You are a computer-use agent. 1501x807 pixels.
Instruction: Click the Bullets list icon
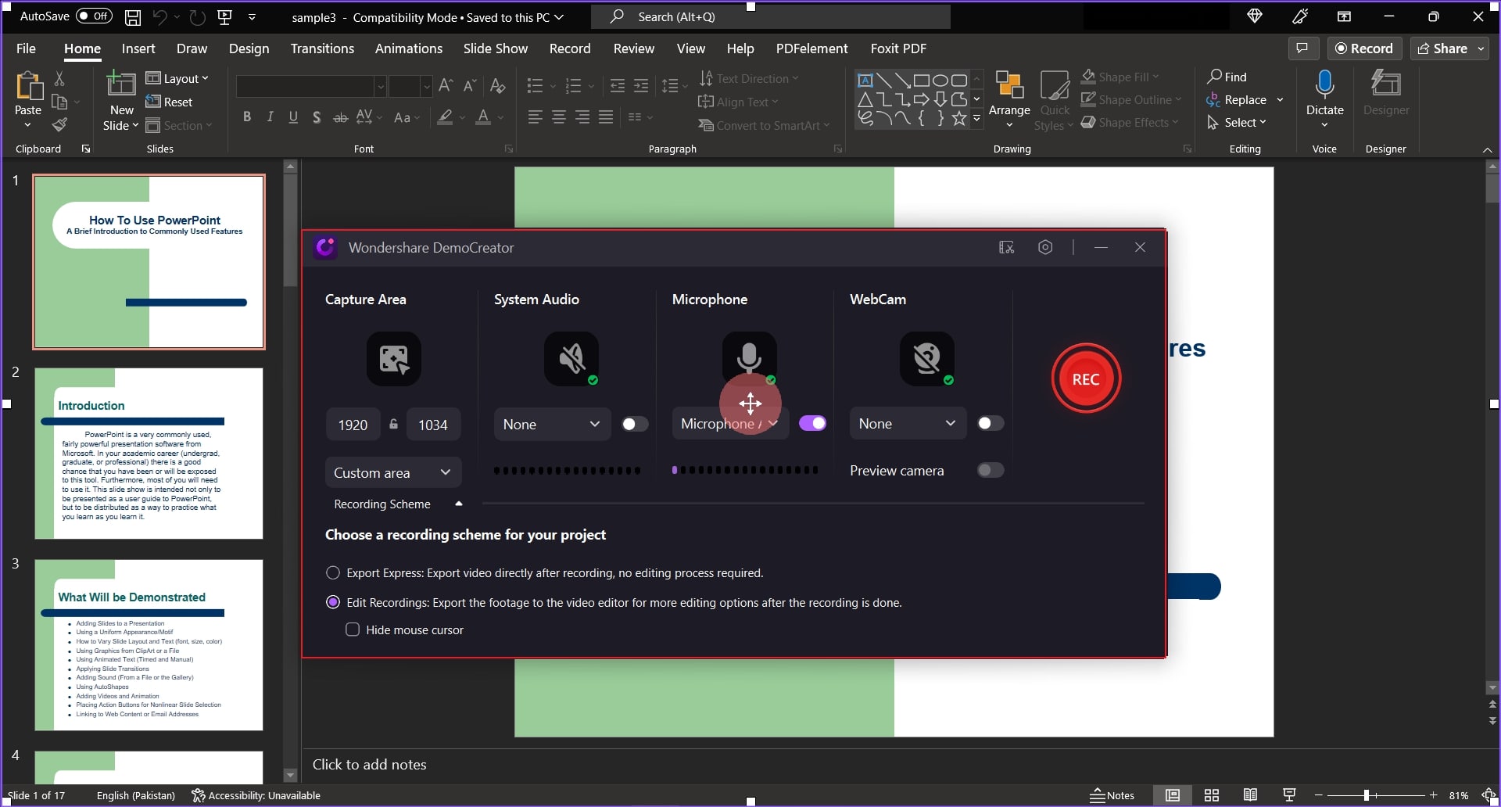[536, 85]
